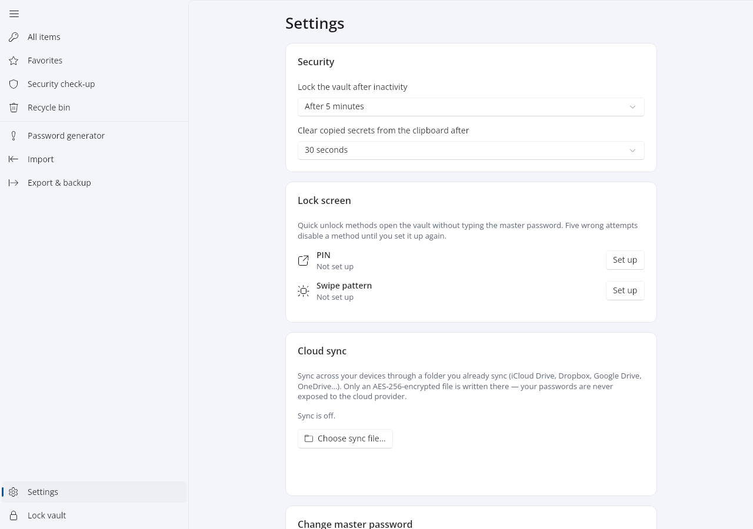Open the All items list
Image resolution: width=753 pixels, height=529 pixels.
(x=94, y=37)
